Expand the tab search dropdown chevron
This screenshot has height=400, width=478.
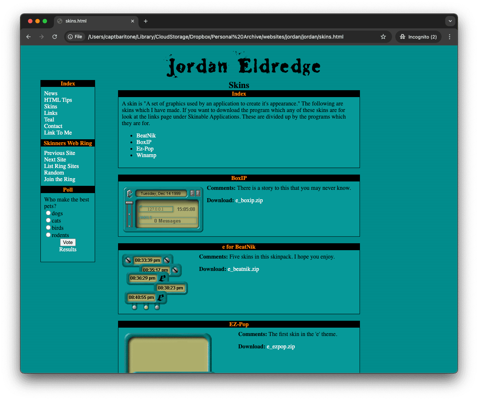450,21
